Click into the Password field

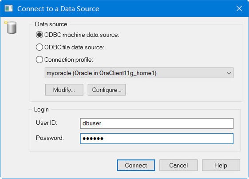(157, 139)
